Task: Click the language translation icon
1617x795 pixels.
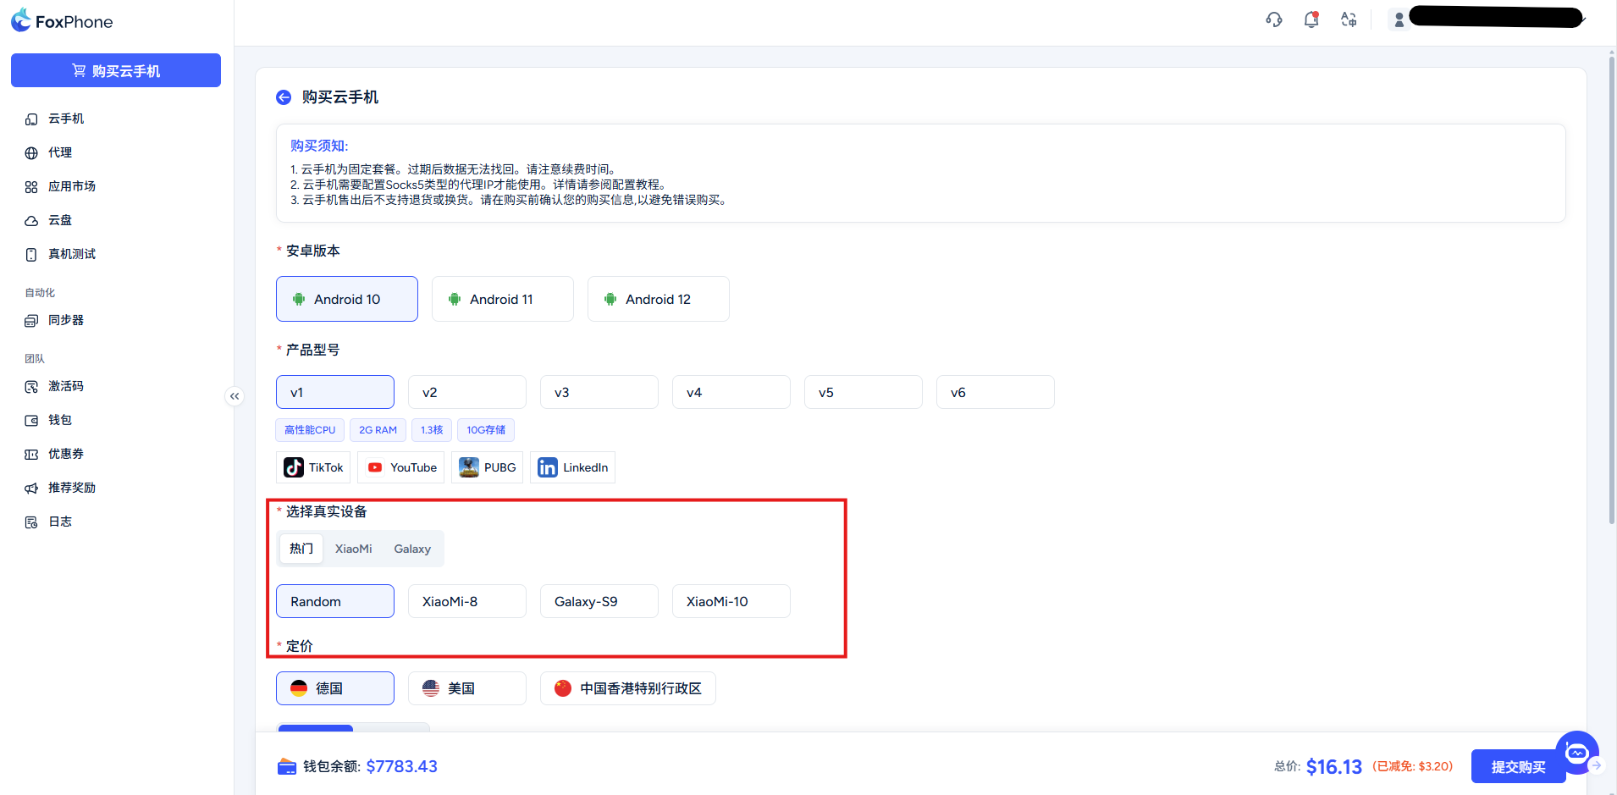Action: 1349,19
